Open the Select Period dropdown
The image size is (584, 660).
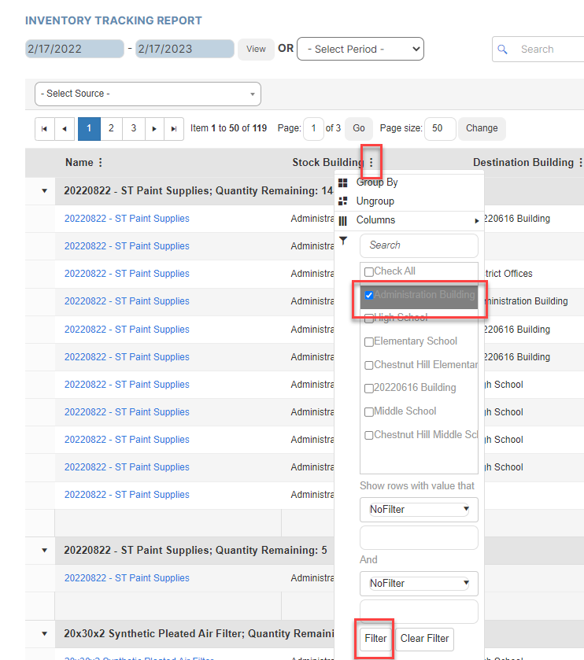tap(360, 49)
